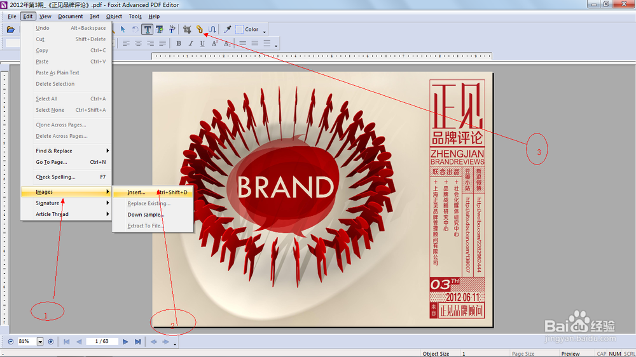Align text left
Screen dimensions: 636x357
pyautogui.click(x=126, y=43)
